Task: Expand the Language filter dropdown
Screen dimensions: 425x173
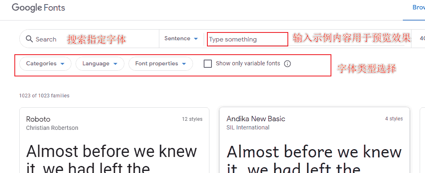Action: [x=100, y=64]
